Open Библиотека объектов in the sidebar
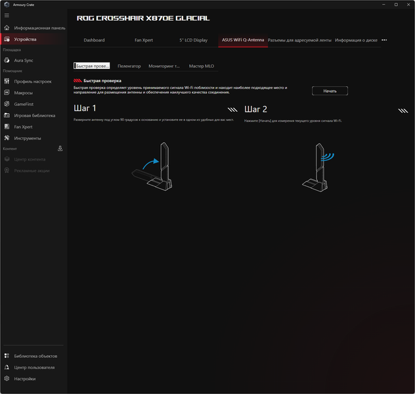 pos(35,356)
